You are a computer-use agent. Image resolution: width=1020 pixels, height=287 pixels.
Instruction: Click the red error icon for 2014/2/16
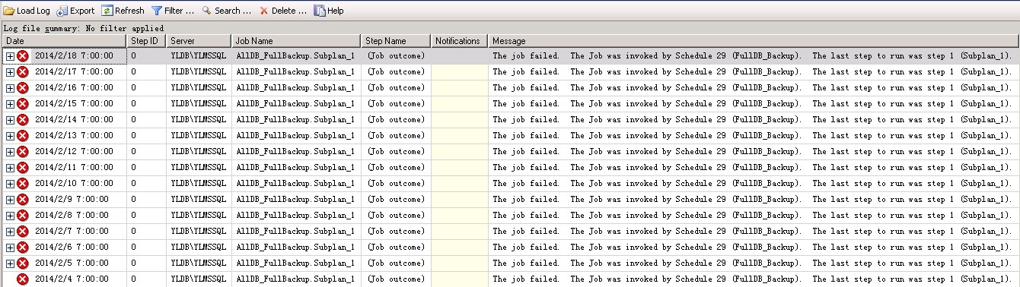tap(23, 88)
